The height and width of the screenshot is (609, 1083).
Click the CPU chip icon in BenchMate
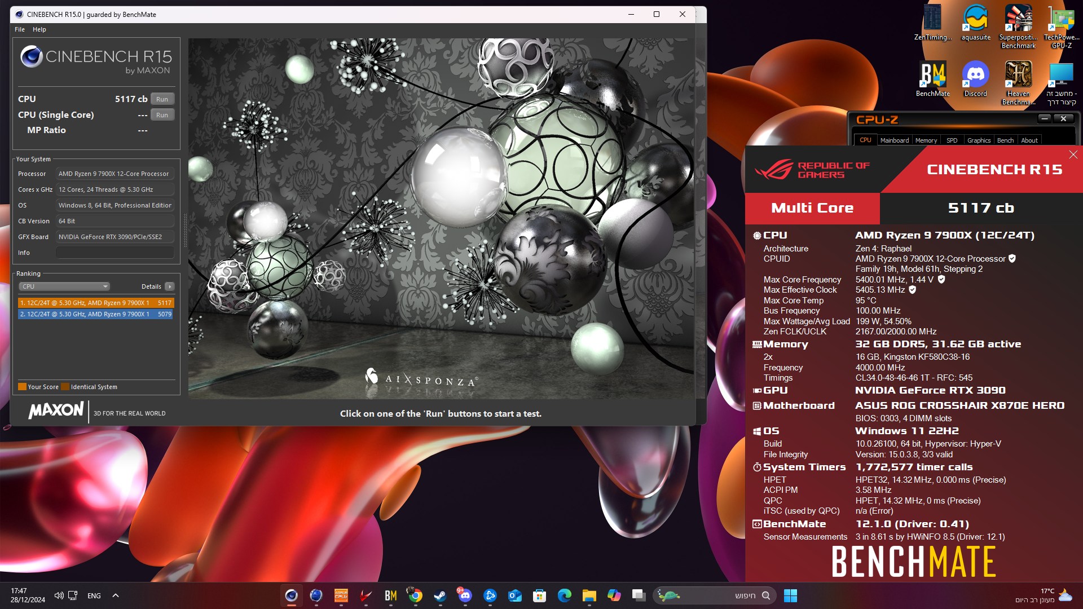(757, 236)
